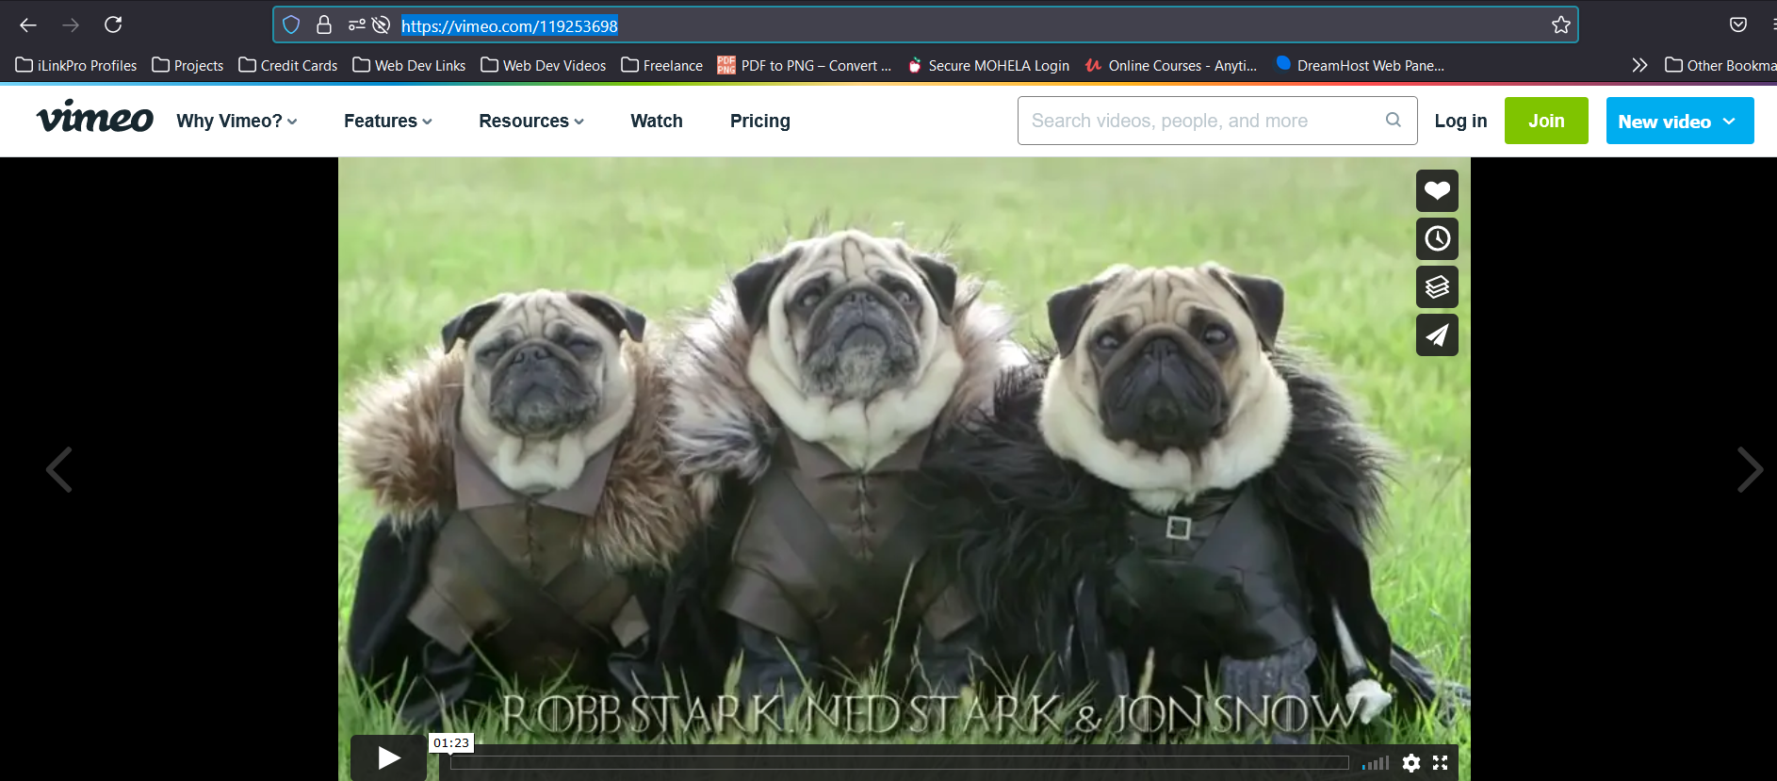View site security padlock info

(324, 24)
